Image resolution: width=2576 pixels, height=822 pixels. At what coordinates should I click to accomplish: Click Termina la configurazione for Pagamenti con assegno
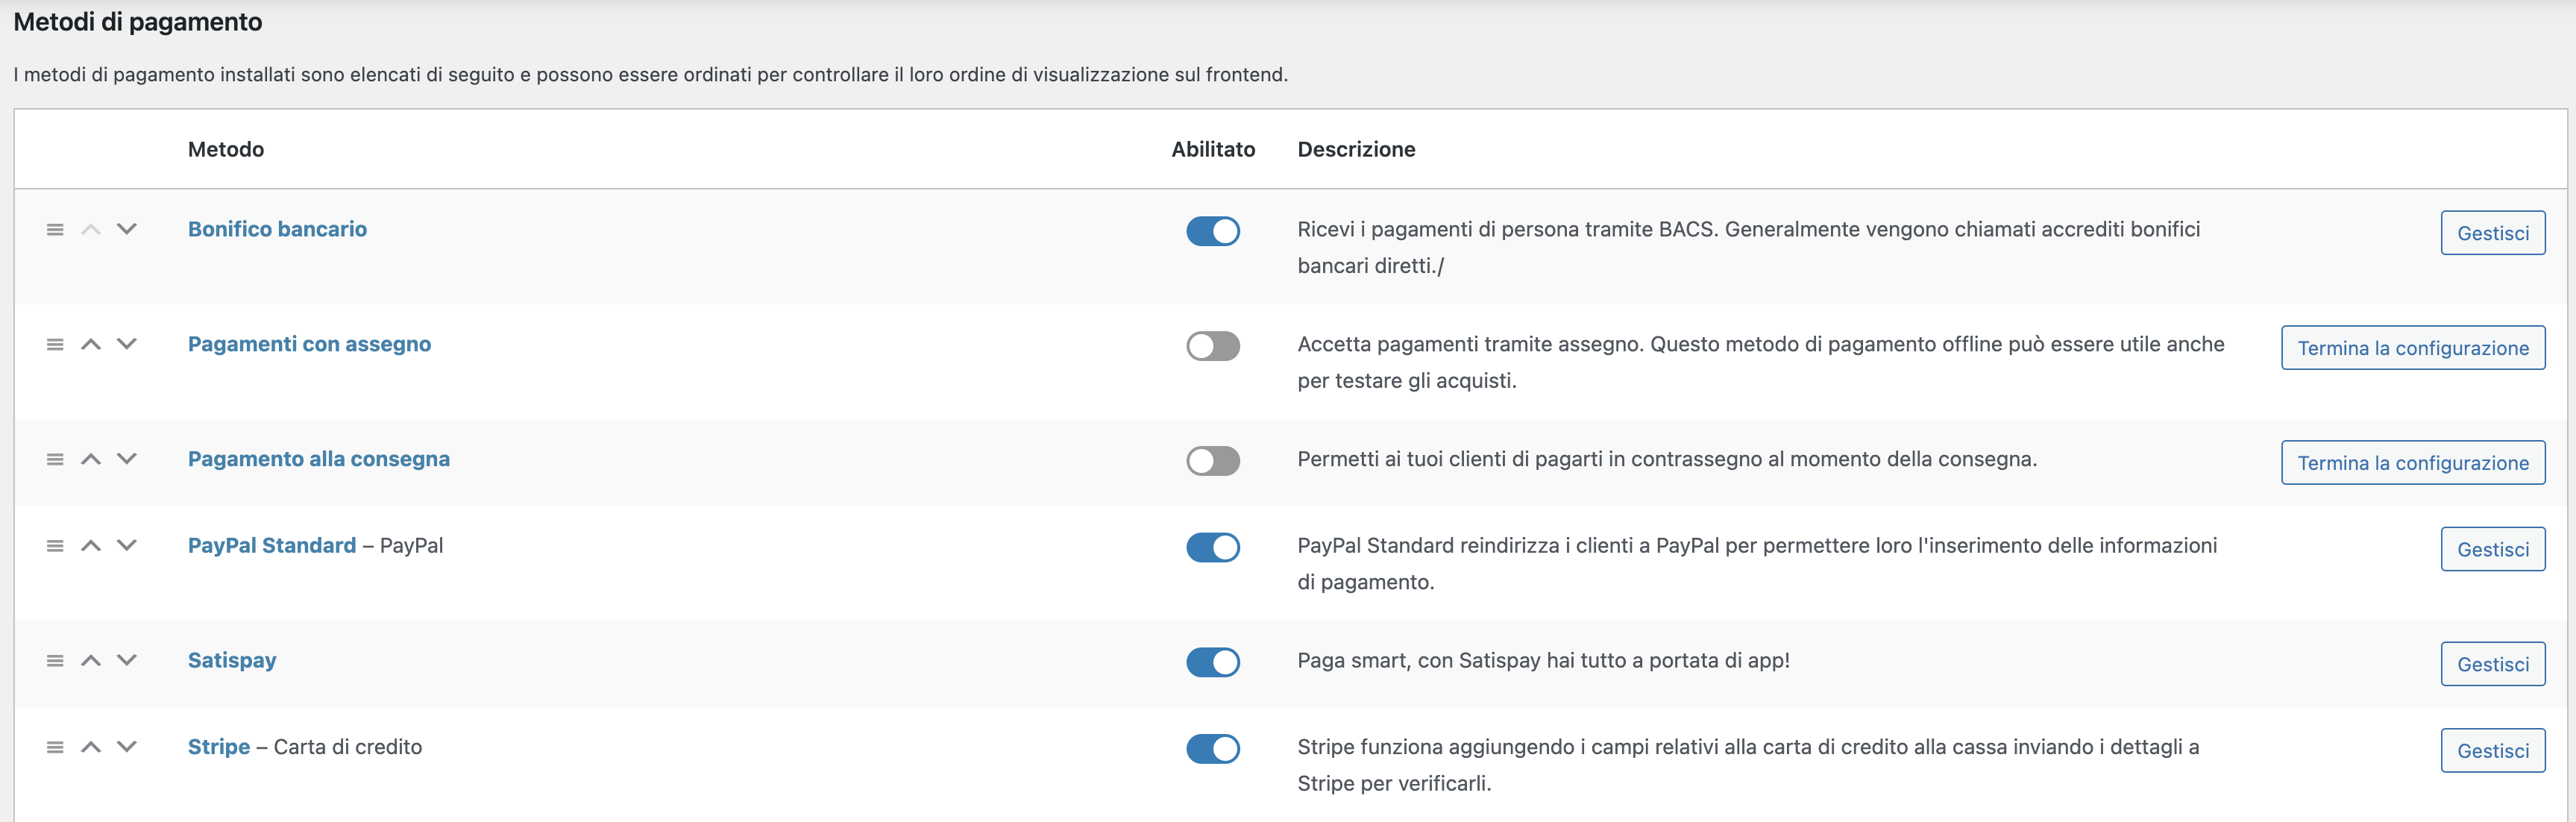coord(2413,348)
